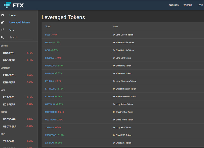Click the Leveraged Tokens rocket icon
The image size is (204, 148).
tap(3, 23)
